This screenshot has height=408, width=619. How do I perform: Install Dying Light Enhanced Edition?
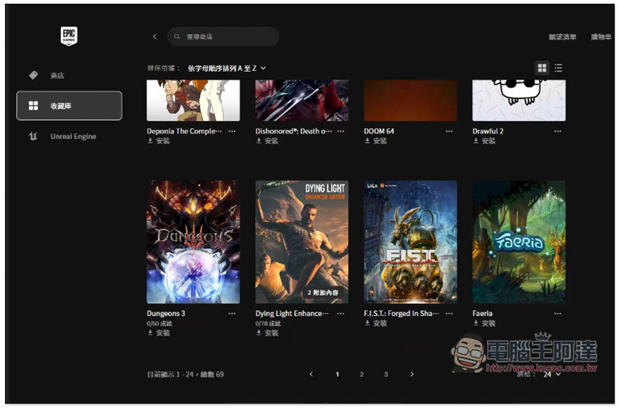coord(267,333)
